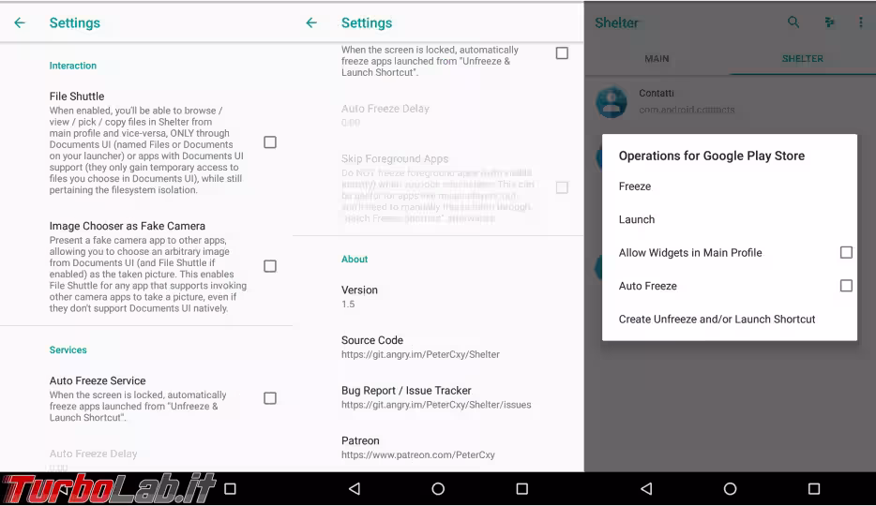Open Shelter overflow menu (three dots)

point(860,22)
